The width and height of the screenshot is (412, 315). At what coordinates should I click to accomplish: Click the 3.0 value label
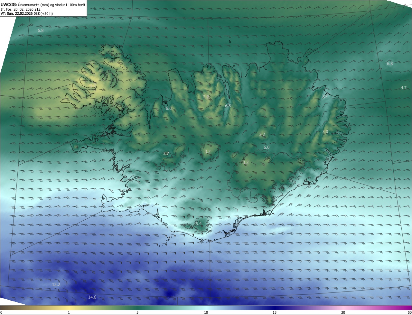click(325, 132)
